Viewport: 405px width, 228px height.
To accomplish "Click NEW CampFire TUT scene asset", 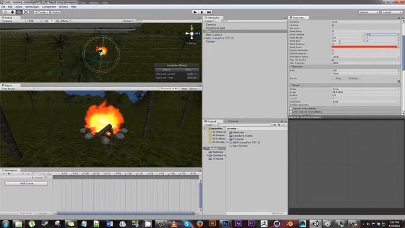I will [x=246, y=142].
